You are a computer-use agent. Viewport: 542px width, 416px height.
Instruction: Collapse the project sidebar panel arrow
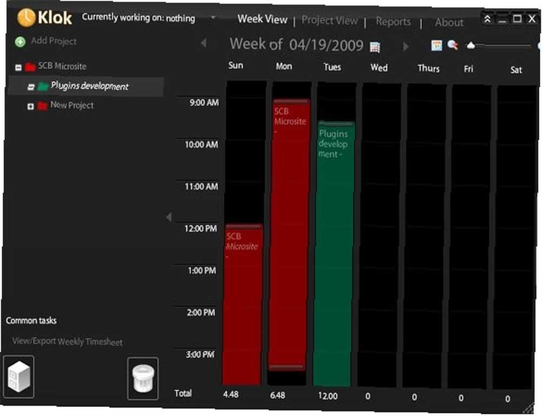pos(169,217)
